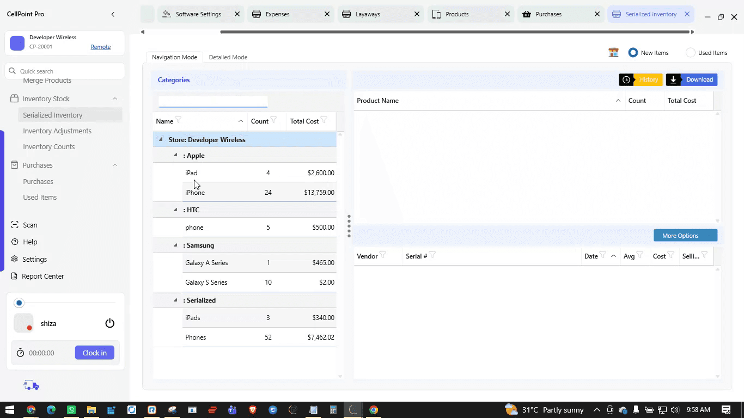Close the Serialized inventory tab
The height and width of the screenshot is (418, 744).
(687, 14)
